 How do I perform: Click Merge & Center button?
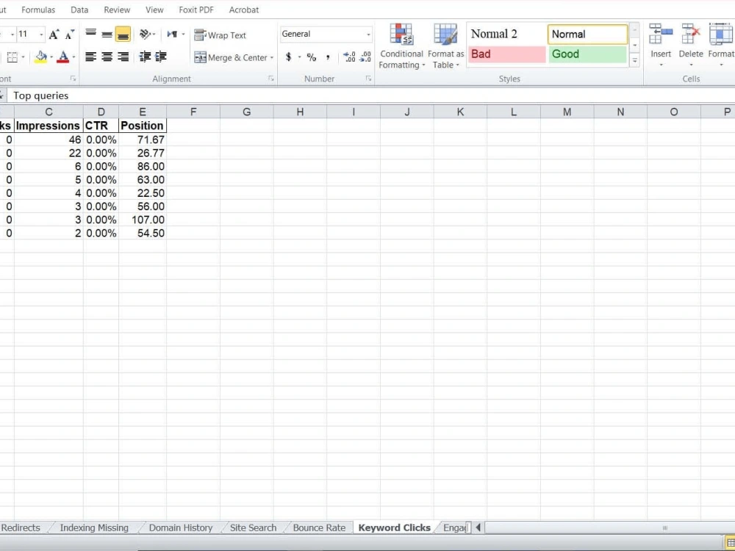pyautogui.click(x=231, y=57)
